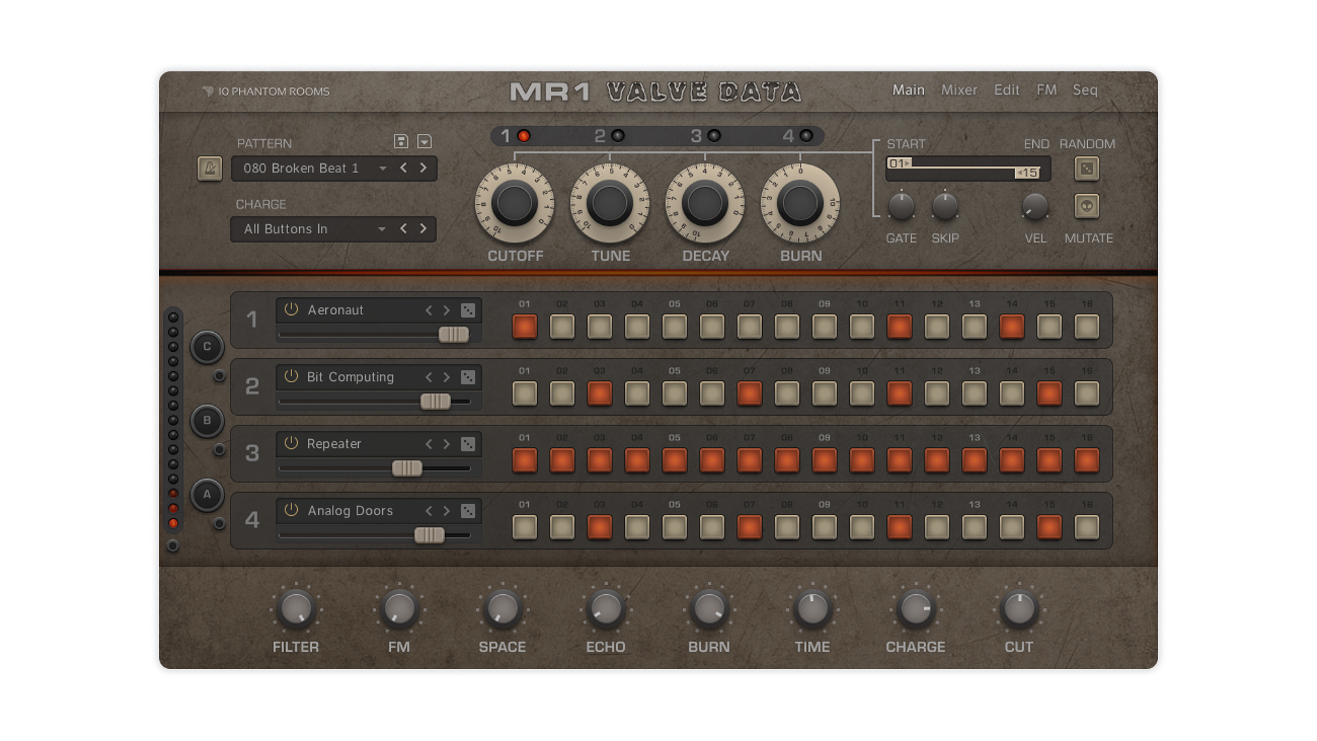Select channel 2 indicator above the knobs
Image resolution: width=1317 pixels, height=741 pixels.
coord(617,136)
